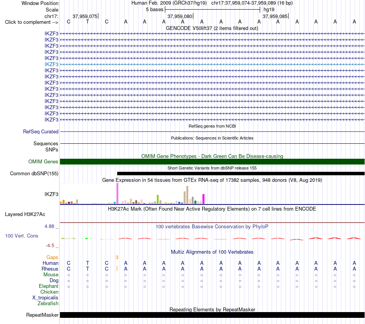This screenshot has width=365, height=324.
Task: Click the yellow-green bar in the GTEx chart
Action: click(158, 199)
